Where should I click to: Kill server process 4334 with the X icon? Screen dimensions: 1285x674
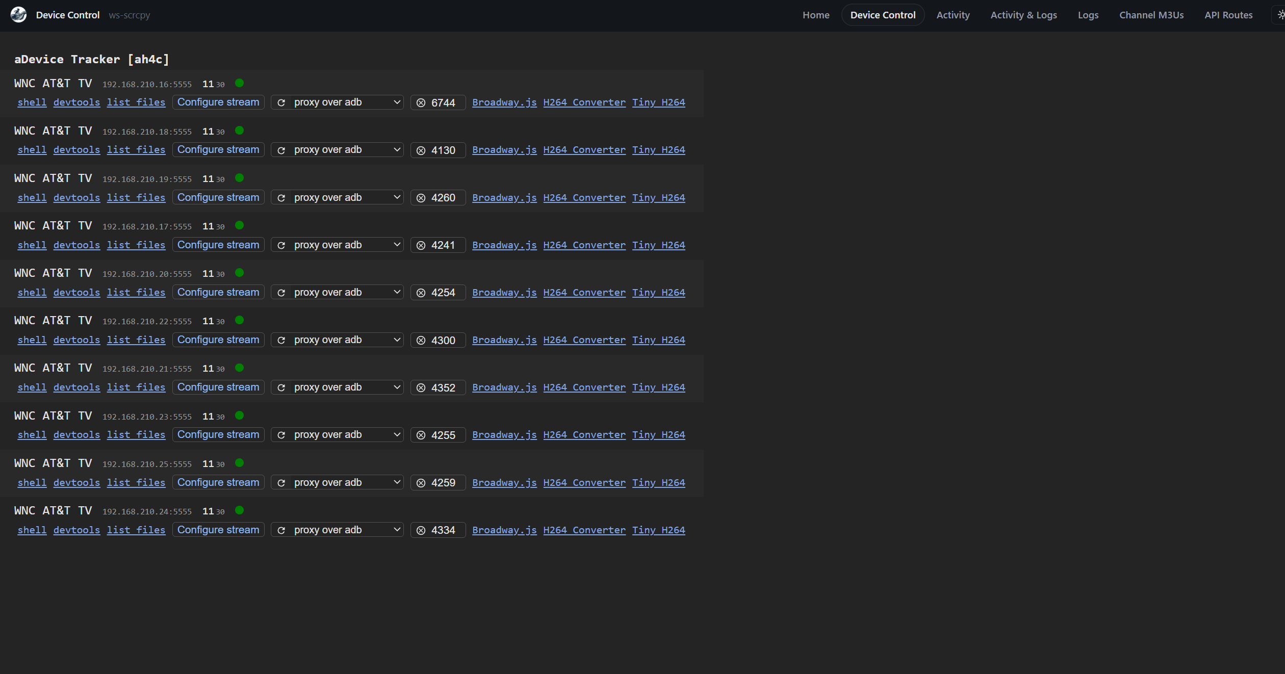tap(421, 530)
